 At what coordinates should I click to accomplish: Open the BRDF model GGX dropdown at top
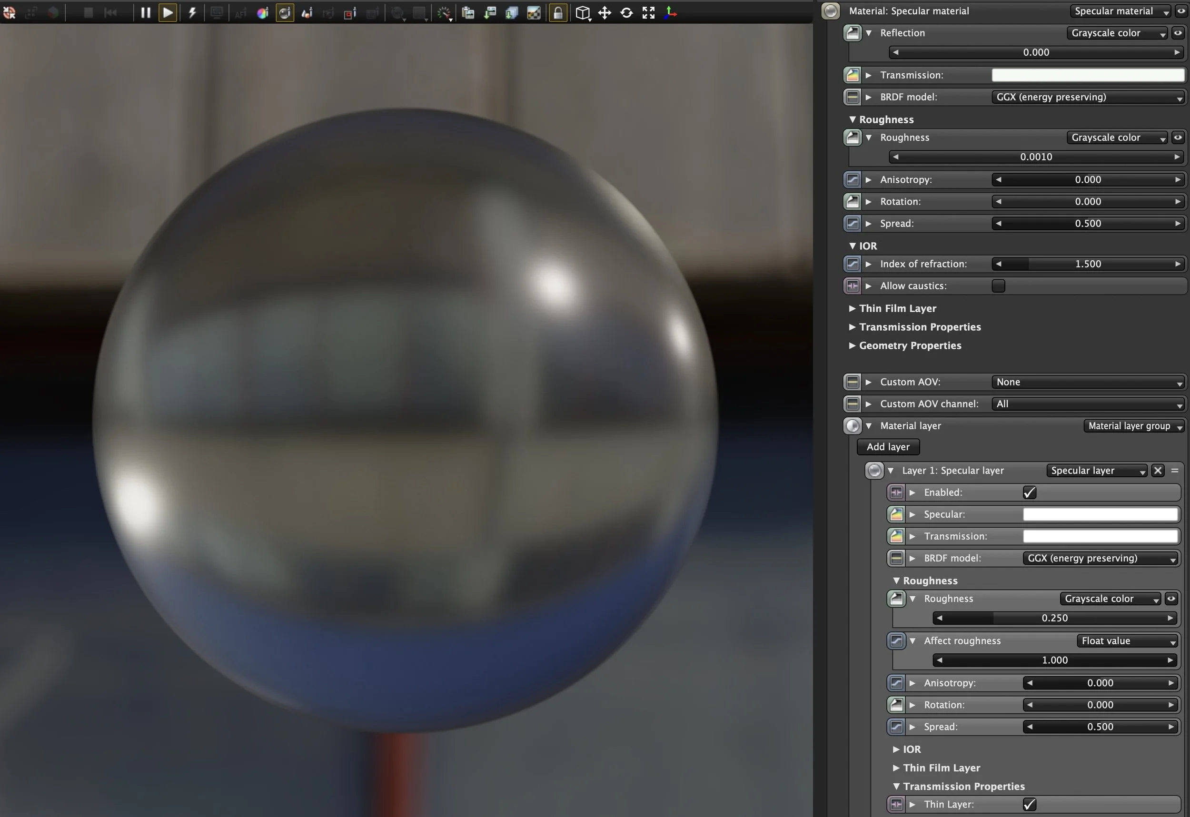(1088, 97)
